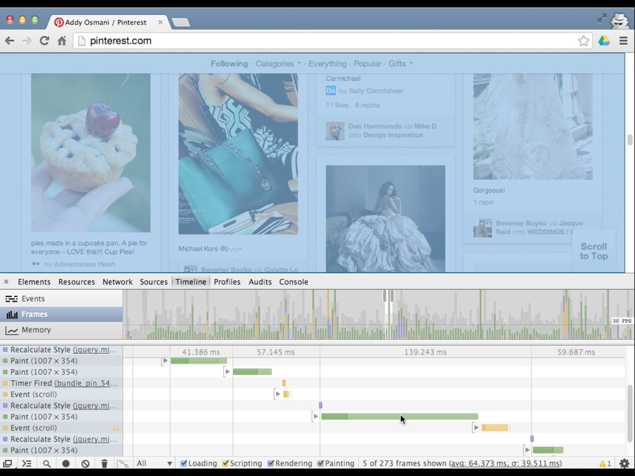The image size is (635, 476).
Task: Expand the long 139 ms Paint record
Action: [316, 416]
